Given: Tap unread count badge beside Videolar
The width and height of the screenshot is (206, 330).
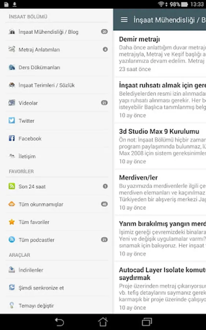Looking at the screenshot, I should point(104,103).
